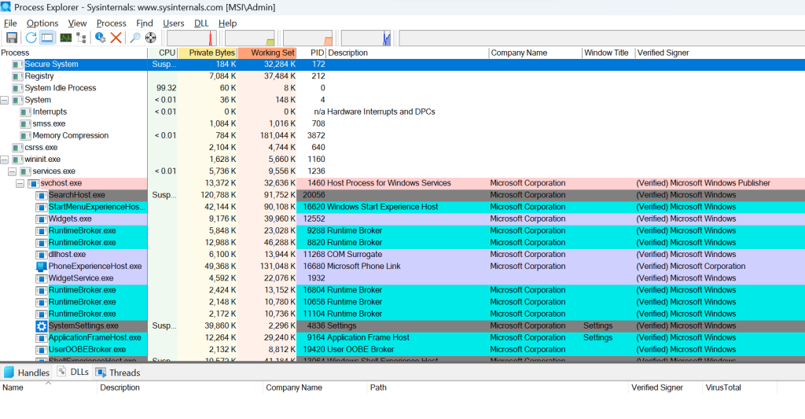
Task: Sort by Private Bytes column header
Action: point(208,53)
